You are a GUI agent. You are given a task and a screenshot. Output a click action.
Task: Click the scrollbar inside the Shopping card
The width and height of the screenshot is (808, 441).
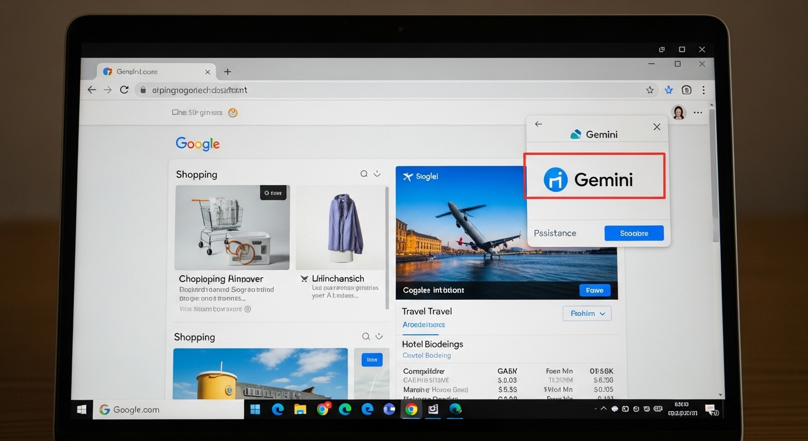tap(388, 247)
